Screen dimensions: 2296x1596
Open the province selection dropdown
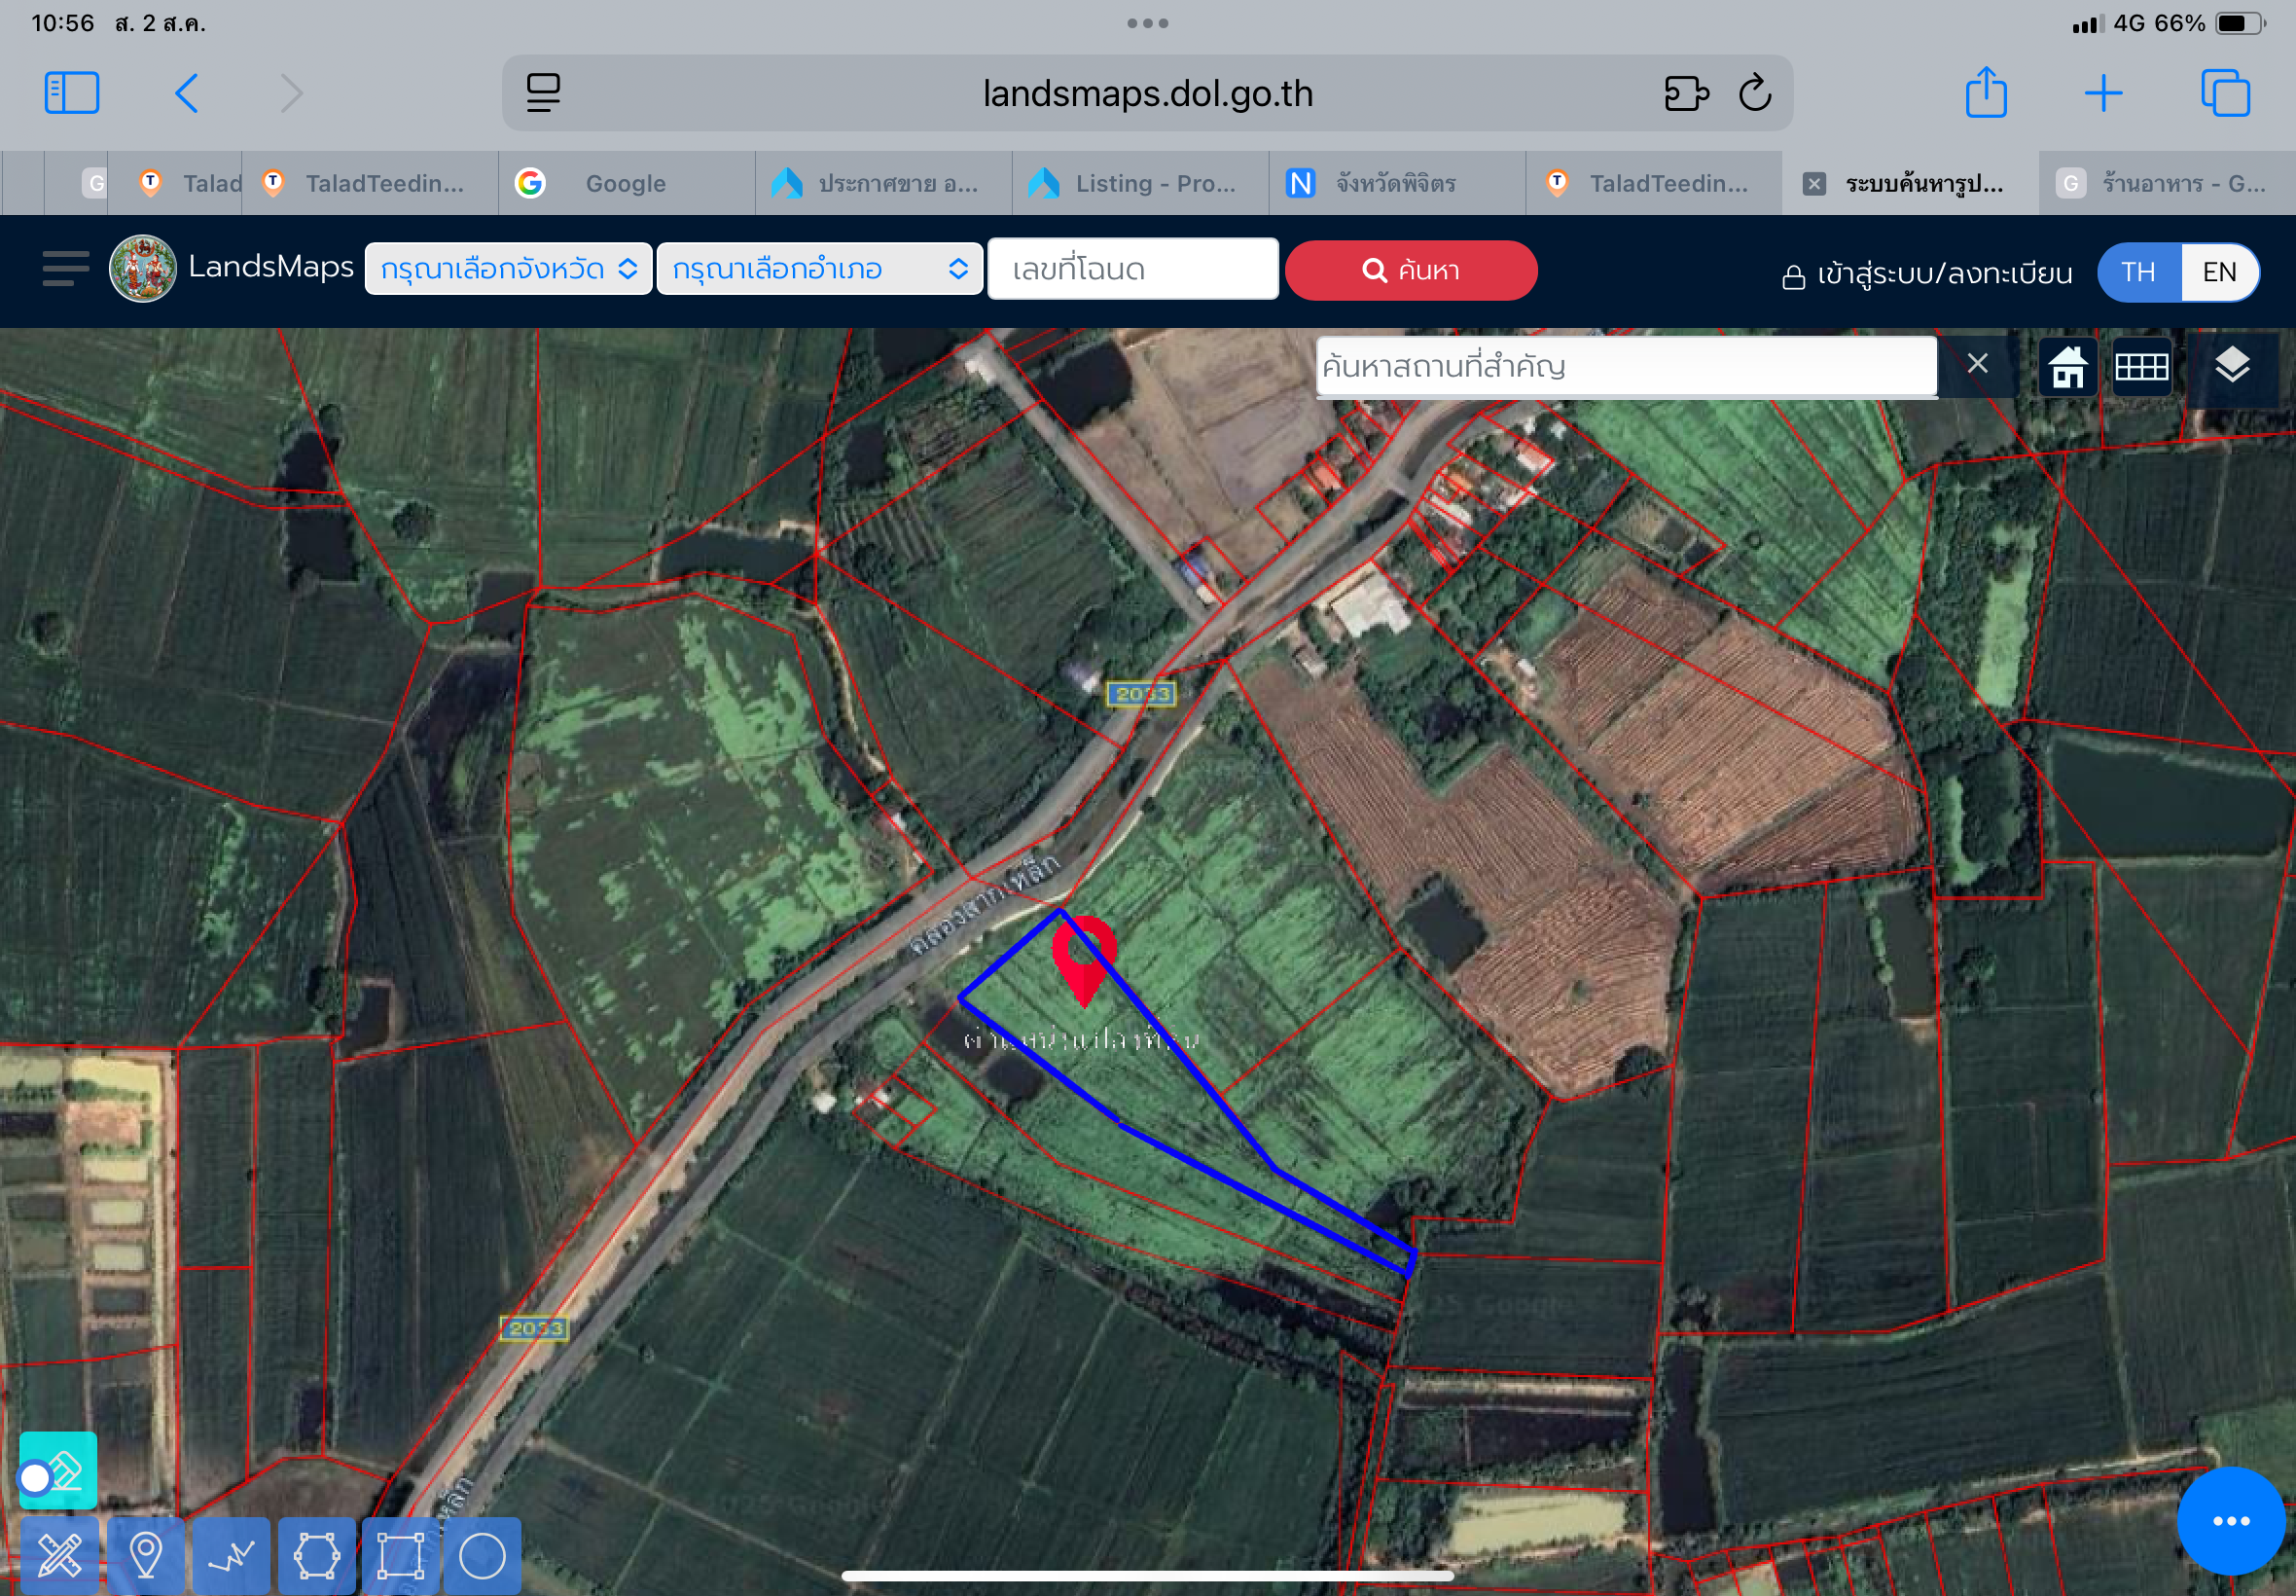tap(509, 269)
